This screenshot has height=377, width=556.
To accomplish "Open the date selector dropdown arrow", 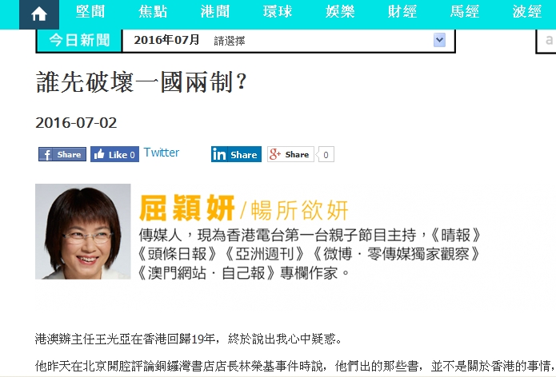I will [439, 40].
